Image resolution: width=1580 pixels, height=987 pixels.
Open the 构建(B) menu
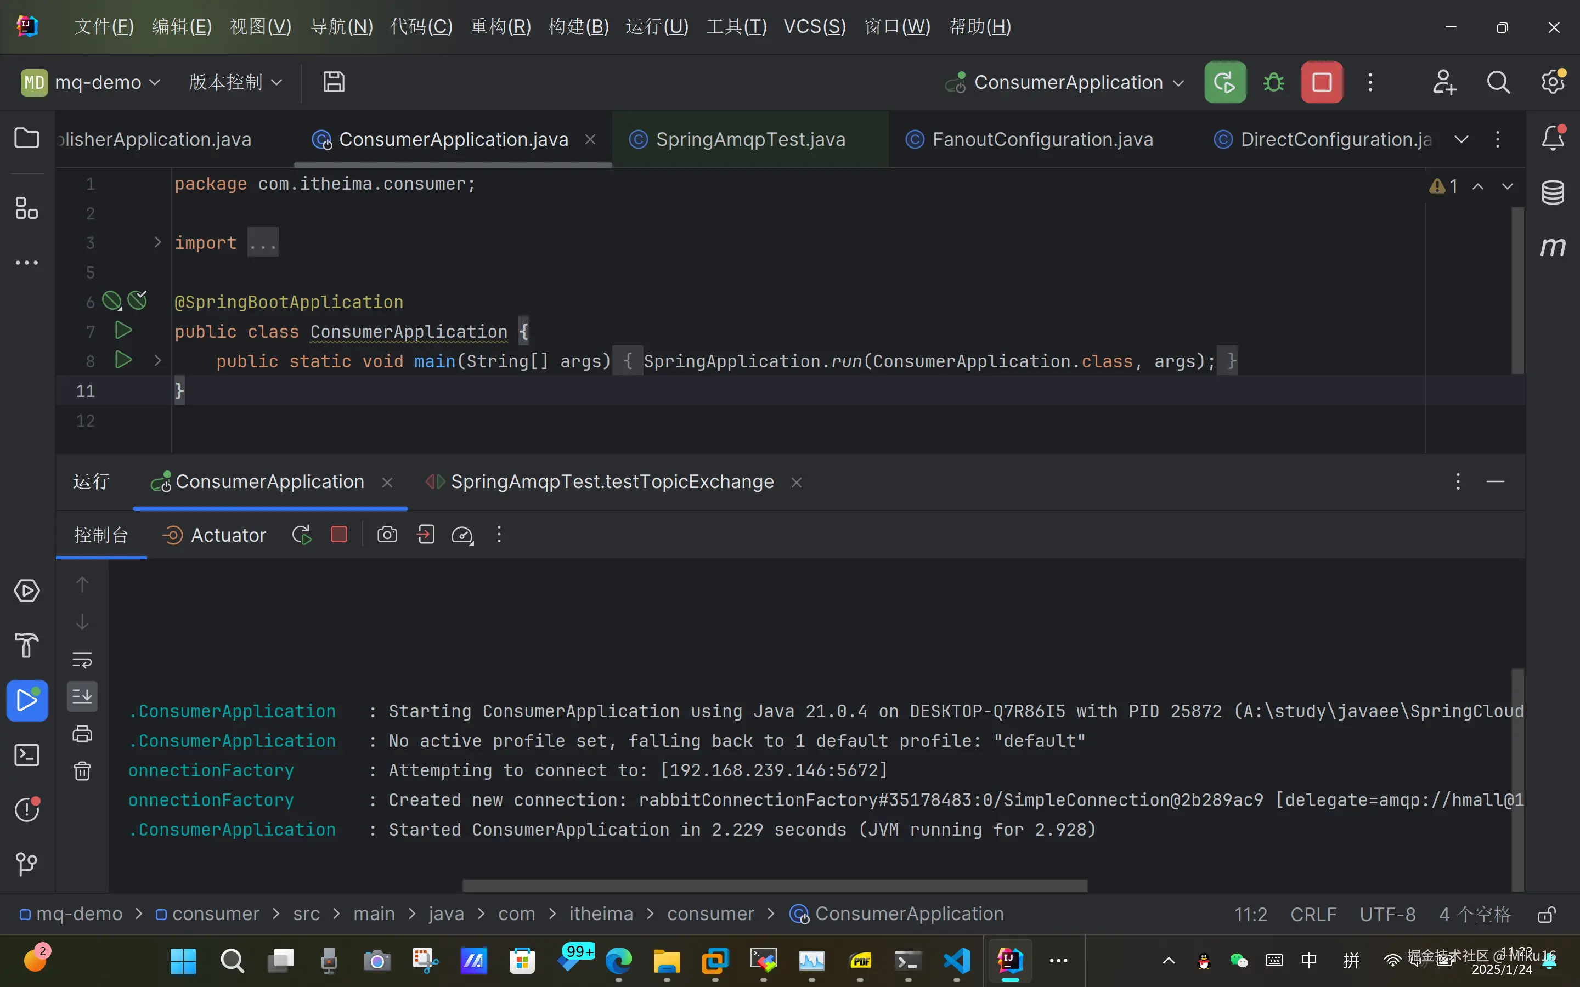[x=578, y=27]
